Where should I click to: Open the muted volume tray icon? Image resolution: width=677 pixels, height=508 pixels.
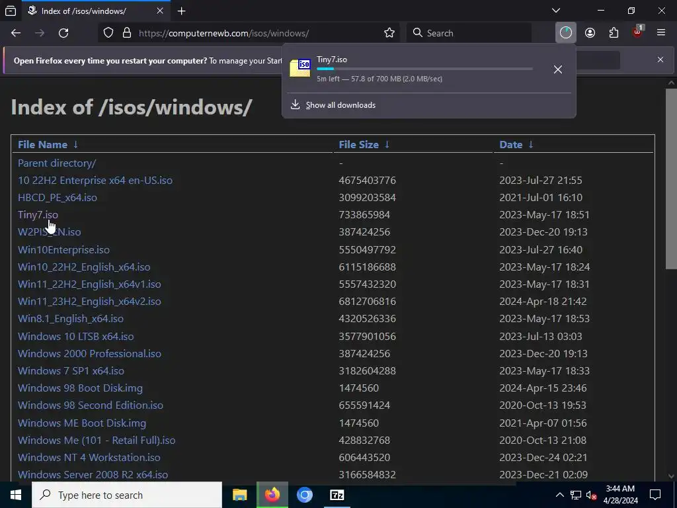591,495
